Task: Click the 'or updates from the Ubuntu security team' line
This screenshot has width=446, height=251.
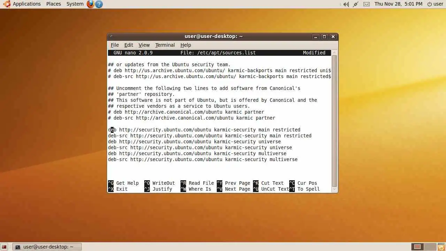Action: point(169,64)
